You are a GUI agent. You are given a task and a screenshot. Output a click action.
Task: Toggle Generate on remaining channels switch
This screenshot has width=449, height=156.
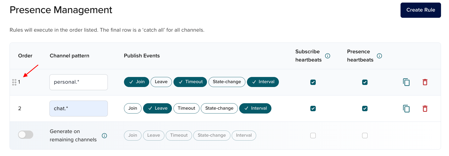tap(26, 135)
